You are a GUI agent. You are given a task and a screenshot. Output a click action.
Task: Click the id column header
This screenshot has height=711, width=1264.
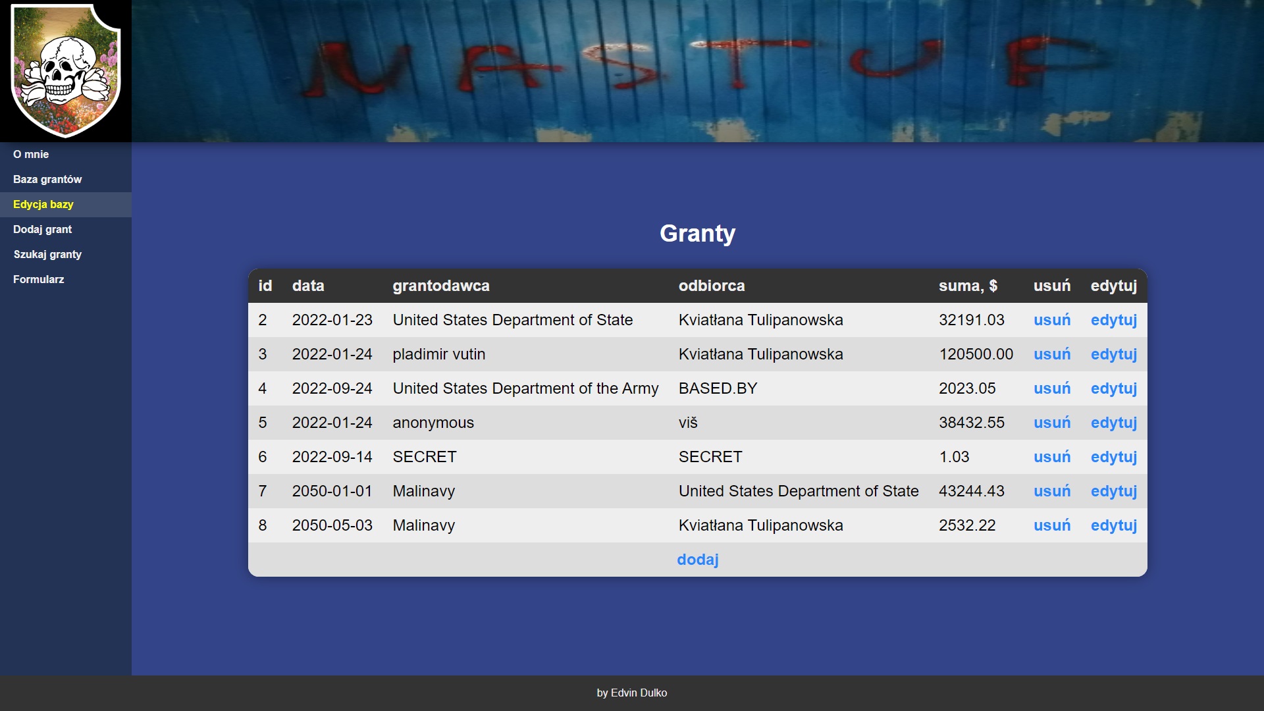pos(265,286)
